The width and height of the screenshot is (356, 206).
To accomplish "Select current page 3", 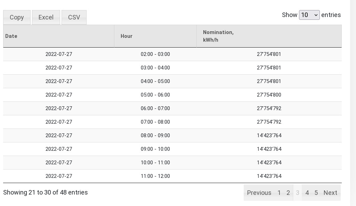I will pyautogui.click(x=298, y=193).
